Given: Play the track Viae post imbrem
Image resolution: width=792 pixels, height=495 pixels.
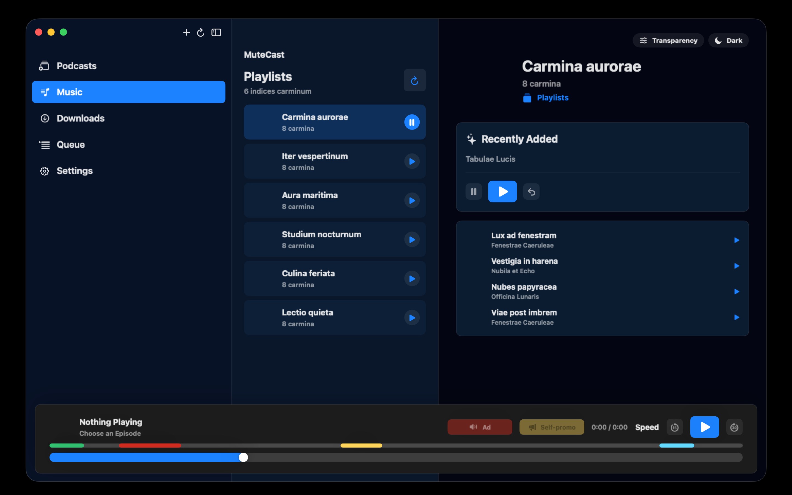Looking at the screenshot, I should point(737,317).
